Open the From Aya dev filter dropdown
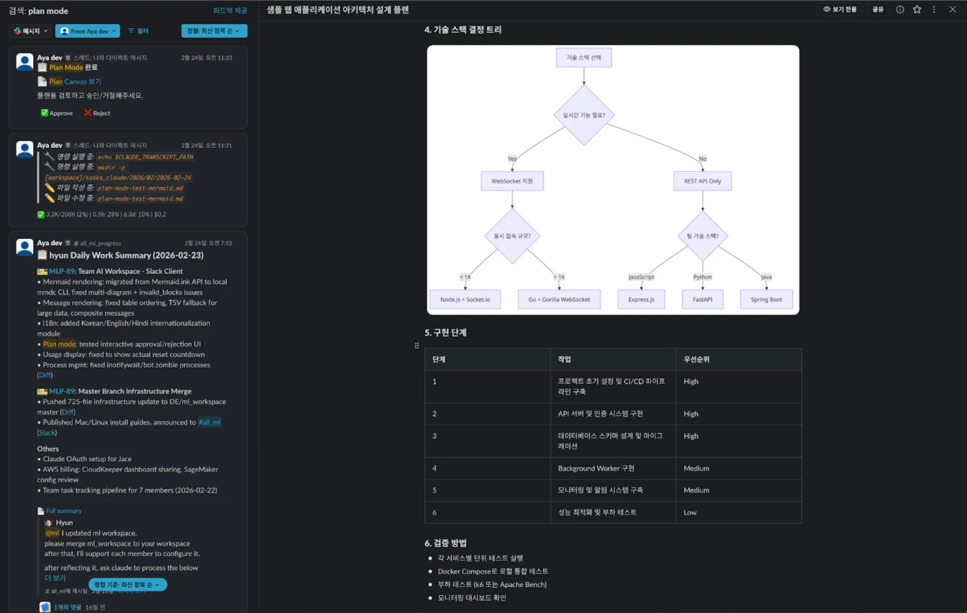 click(x=88, y=31)
